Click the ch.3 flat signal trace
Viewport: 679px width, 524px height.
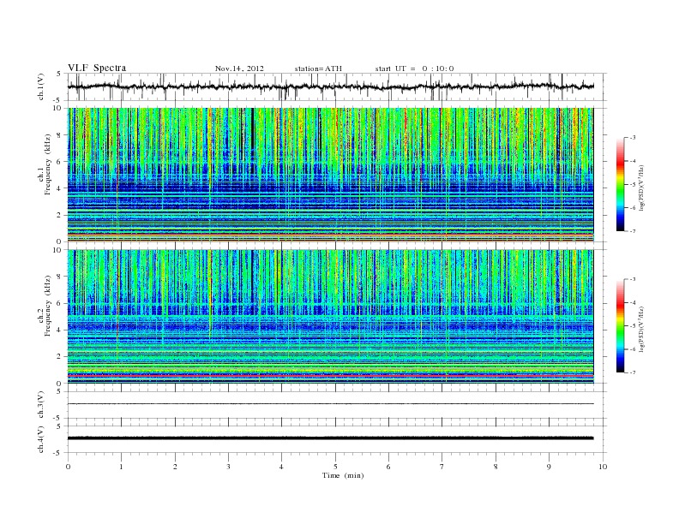point(330,404)
